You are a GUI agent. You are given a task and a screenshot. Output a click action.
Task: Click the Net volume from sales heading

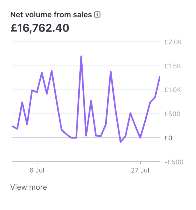point(51,14)
